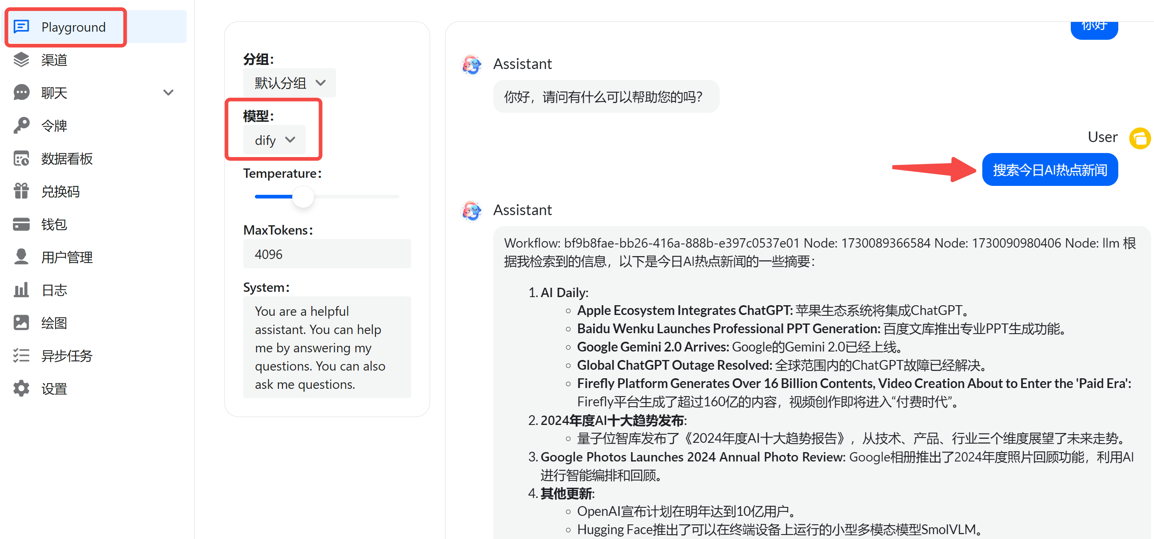
Task: Open the dify model dropdown
Action: point(274,139)
